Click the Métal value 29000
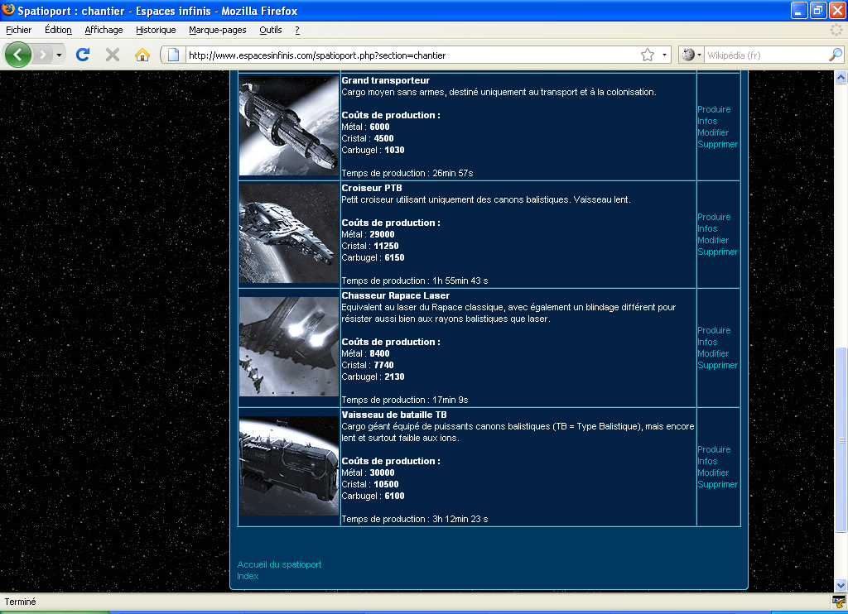Viewport: 848px width, 614px height. pyautogui.click(x=382, y=234)
